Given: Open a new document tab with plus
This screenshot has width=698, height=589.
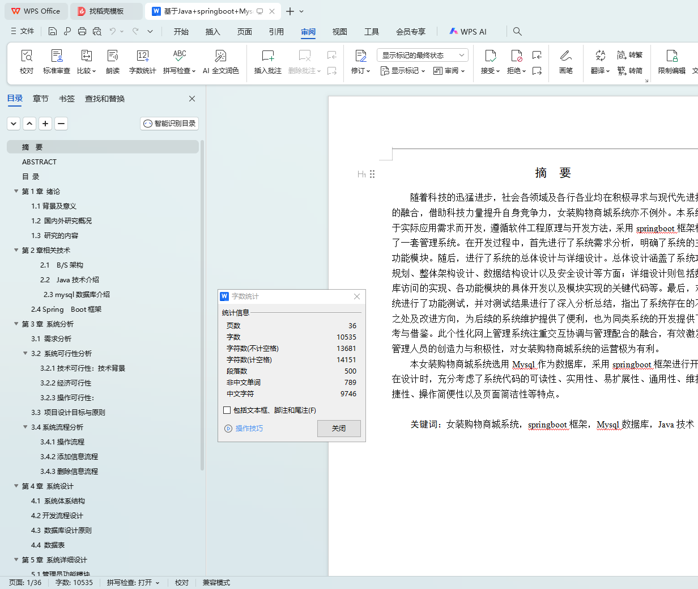Looking at the screenshot, I should click(290, 11).
